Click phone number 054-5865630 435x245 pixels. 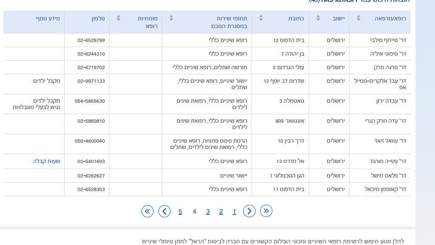tap(90, 101)
